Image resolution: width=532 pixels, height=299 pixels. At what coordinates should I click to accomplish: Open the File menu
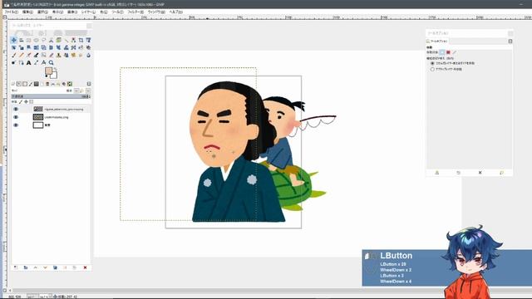click(x=12, y=12)
